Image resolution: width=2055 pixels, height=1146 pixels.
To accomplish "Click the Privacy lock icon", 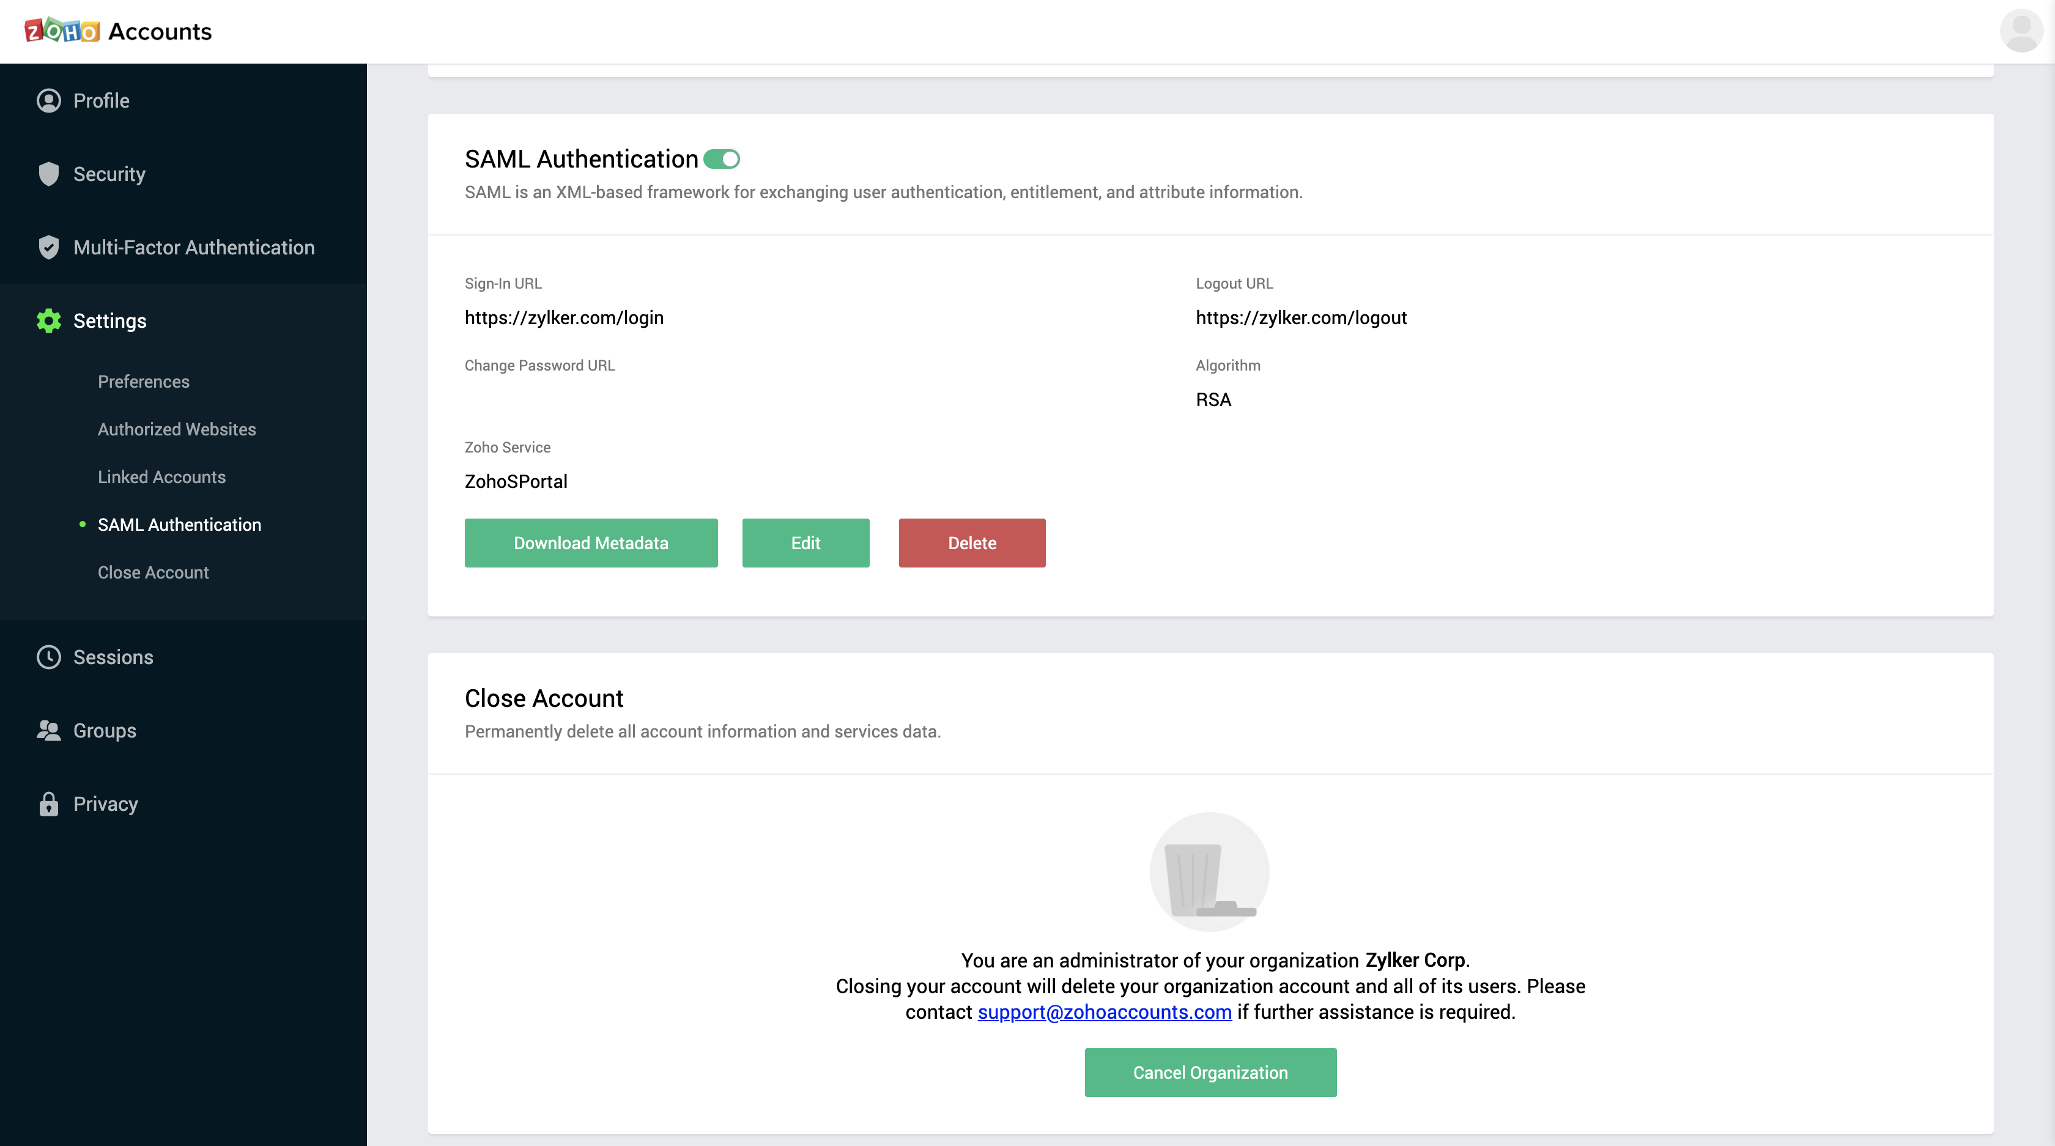I will coord(49,804).
